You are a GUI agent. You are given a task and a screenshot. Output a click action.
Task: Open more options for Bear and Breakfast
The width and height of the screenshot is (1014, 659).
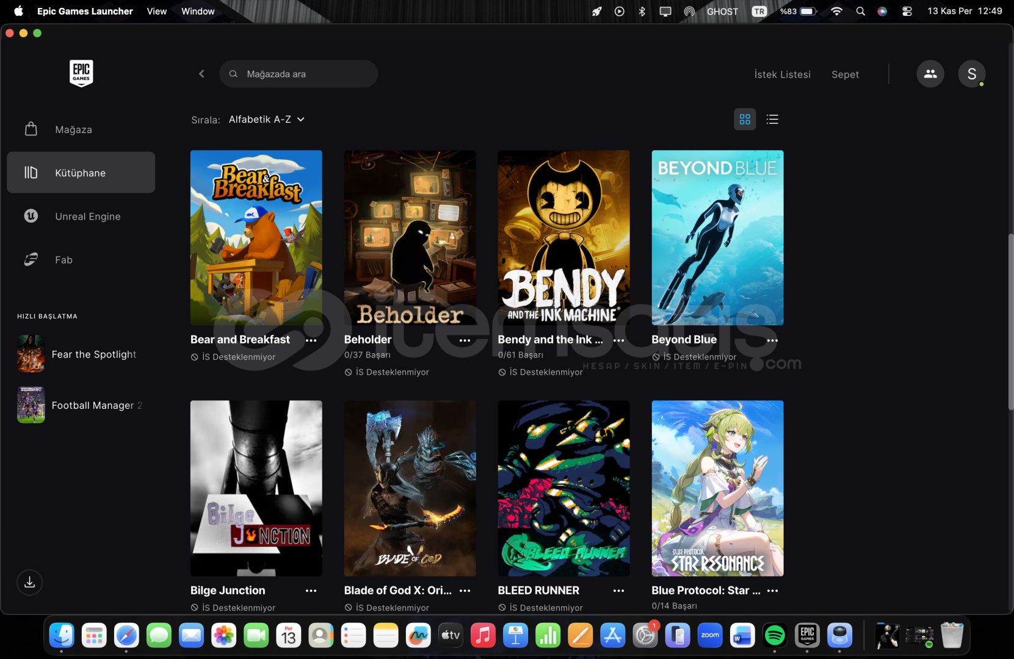tap(311, 340)
